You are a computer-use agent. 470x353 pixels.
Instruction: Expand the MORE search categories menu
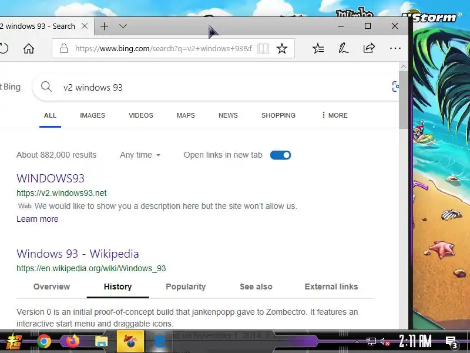click(x=335, y=115)
